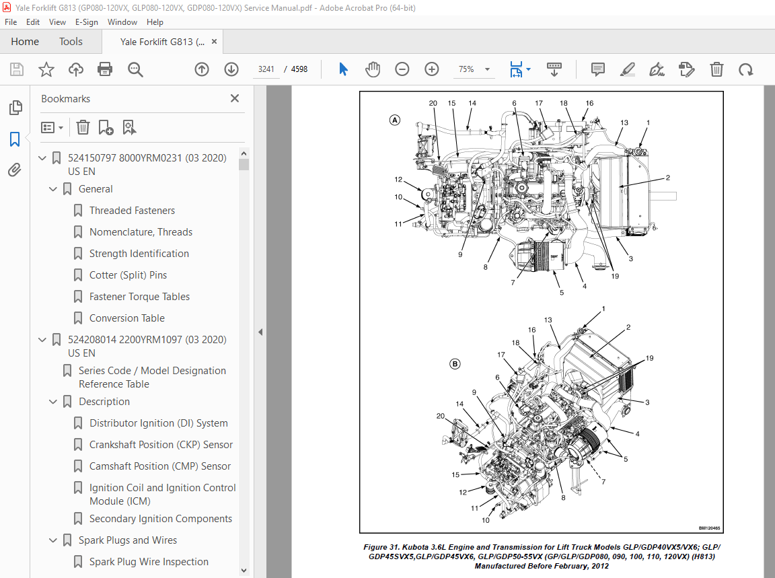Collapse the 524150797 8000YRM0231 bookmark
The height and width of the screenshot is (578, 775).
[x=42, y=158]
